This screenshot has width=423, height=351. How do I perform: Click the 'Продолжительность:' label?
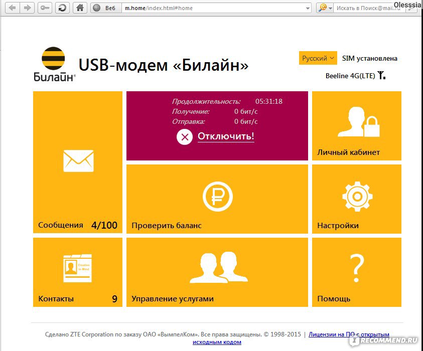coord(206,102)
